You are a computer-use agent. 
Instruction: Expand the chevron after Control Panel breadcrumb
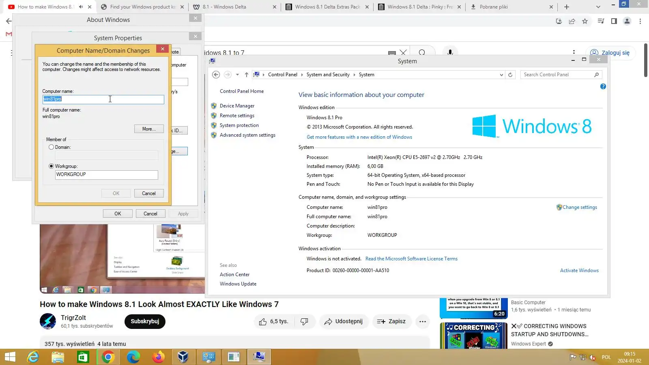click(x=302, y=75)
